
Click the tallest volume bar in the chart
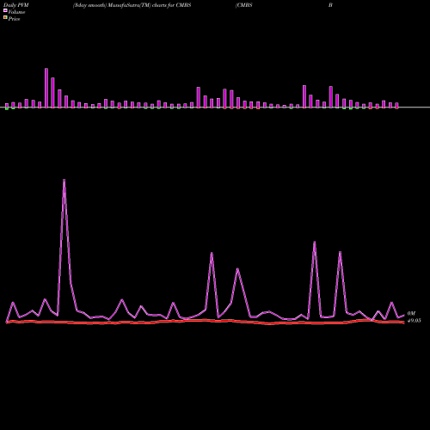46,88
